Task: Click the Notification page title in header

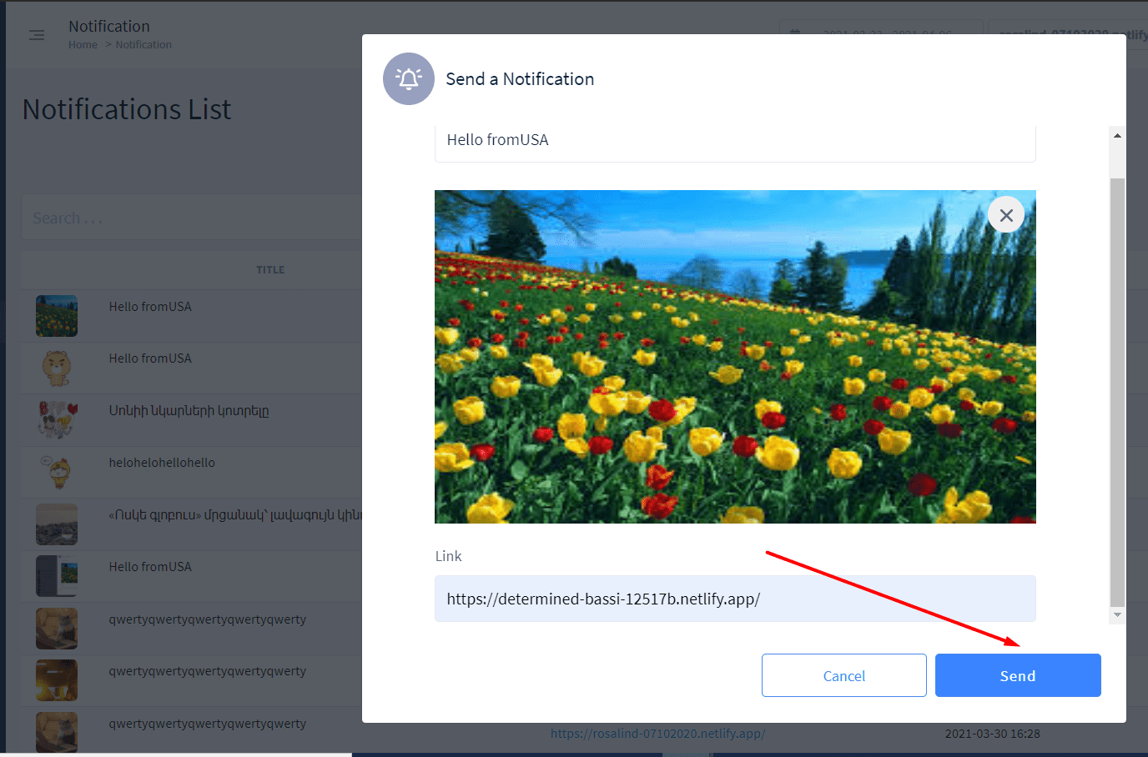Action: click(x=109, y=27)
